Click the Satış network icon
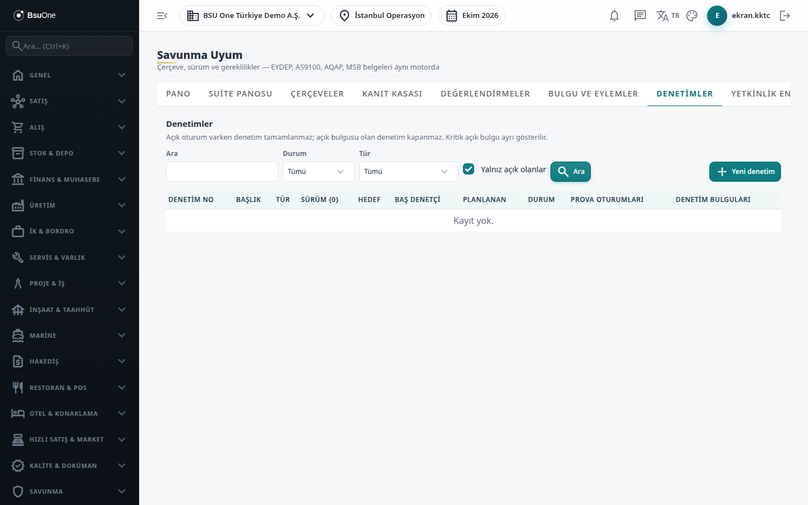Viewport: 808px width, 505px height. (x=18, y=101)
